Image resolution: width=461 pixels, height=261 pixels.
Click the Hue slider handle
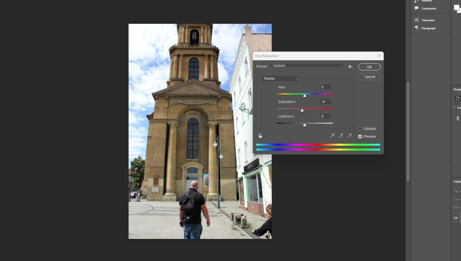[305, 96]
